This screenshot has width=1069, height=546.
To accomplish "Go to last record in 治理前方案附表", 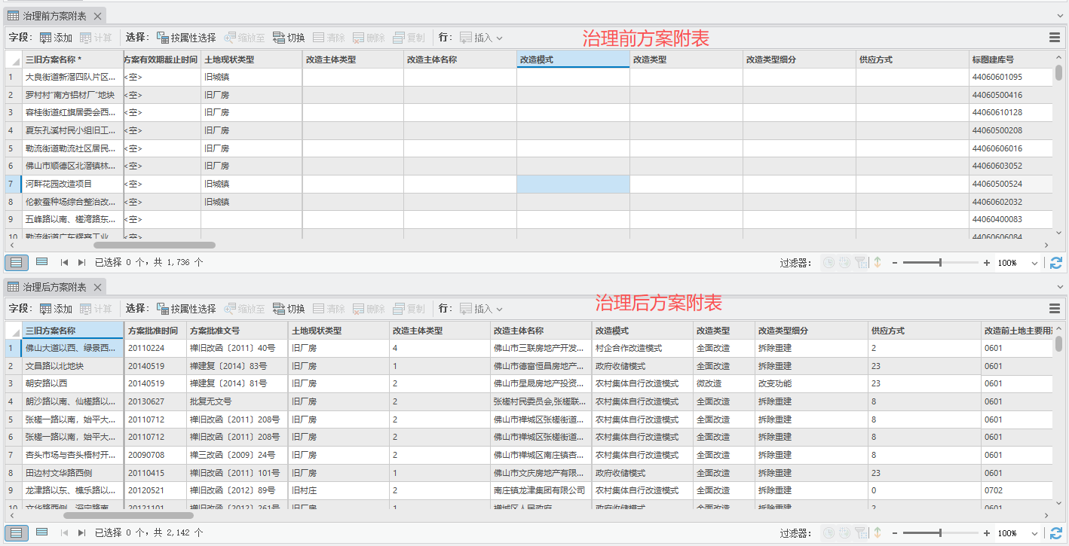I will click(81, 263).
